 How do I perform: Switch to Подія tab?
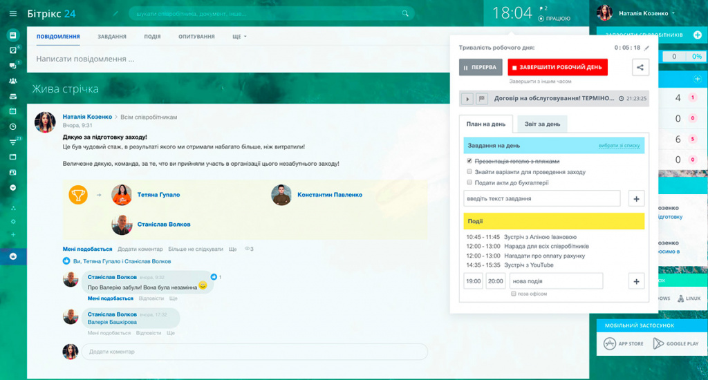coord(152,37)
